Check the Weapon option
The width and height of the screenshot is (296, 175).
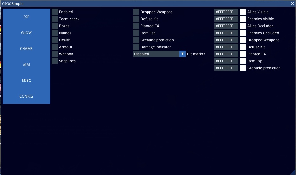pyautogui.click(x=55, y=54)
